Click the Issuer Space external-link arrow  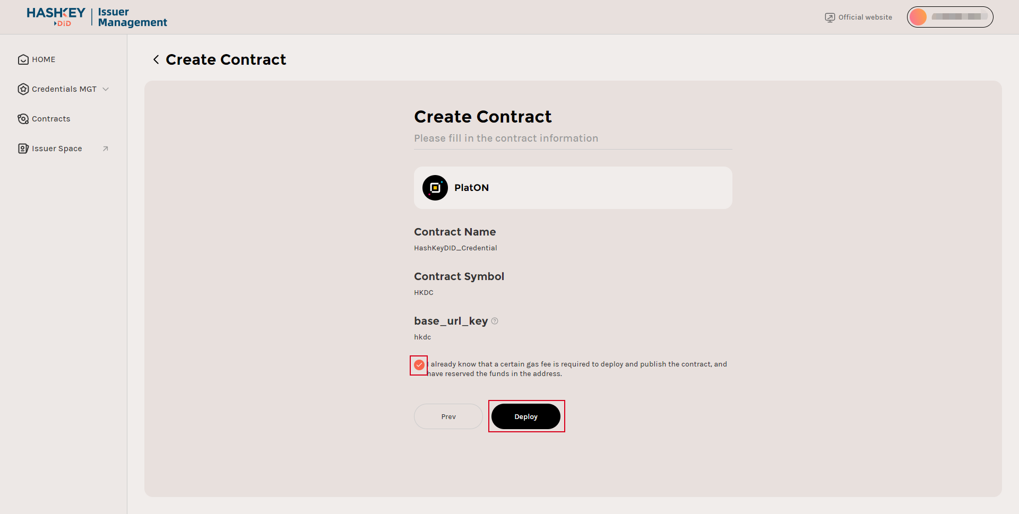coord(106,149)
